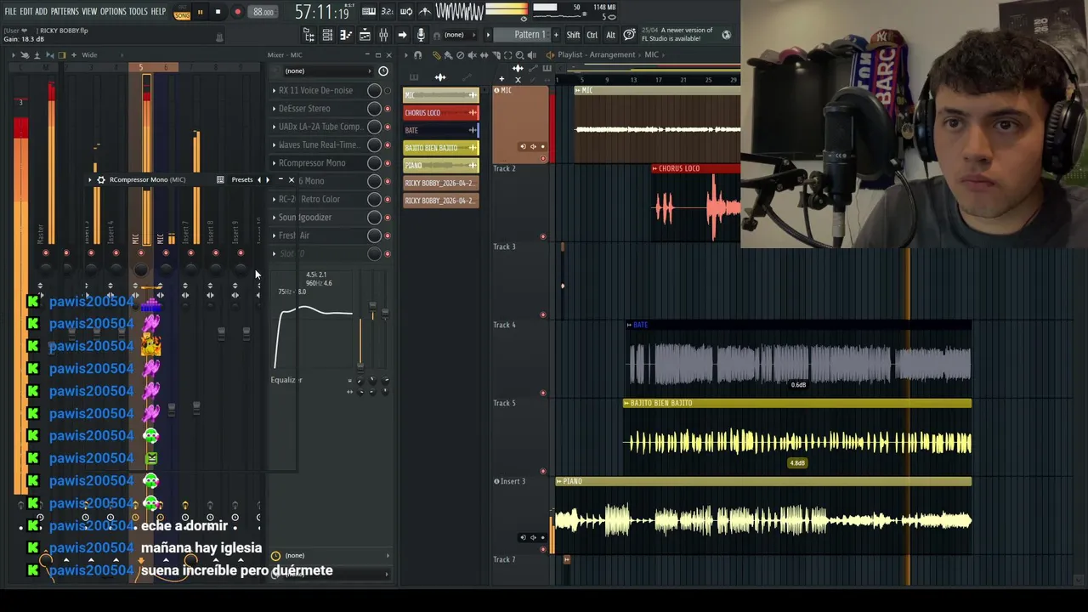Viewport: 1088px width, 612px height.
Task: Select the delete tool in the Playlist
Action: 461,55
